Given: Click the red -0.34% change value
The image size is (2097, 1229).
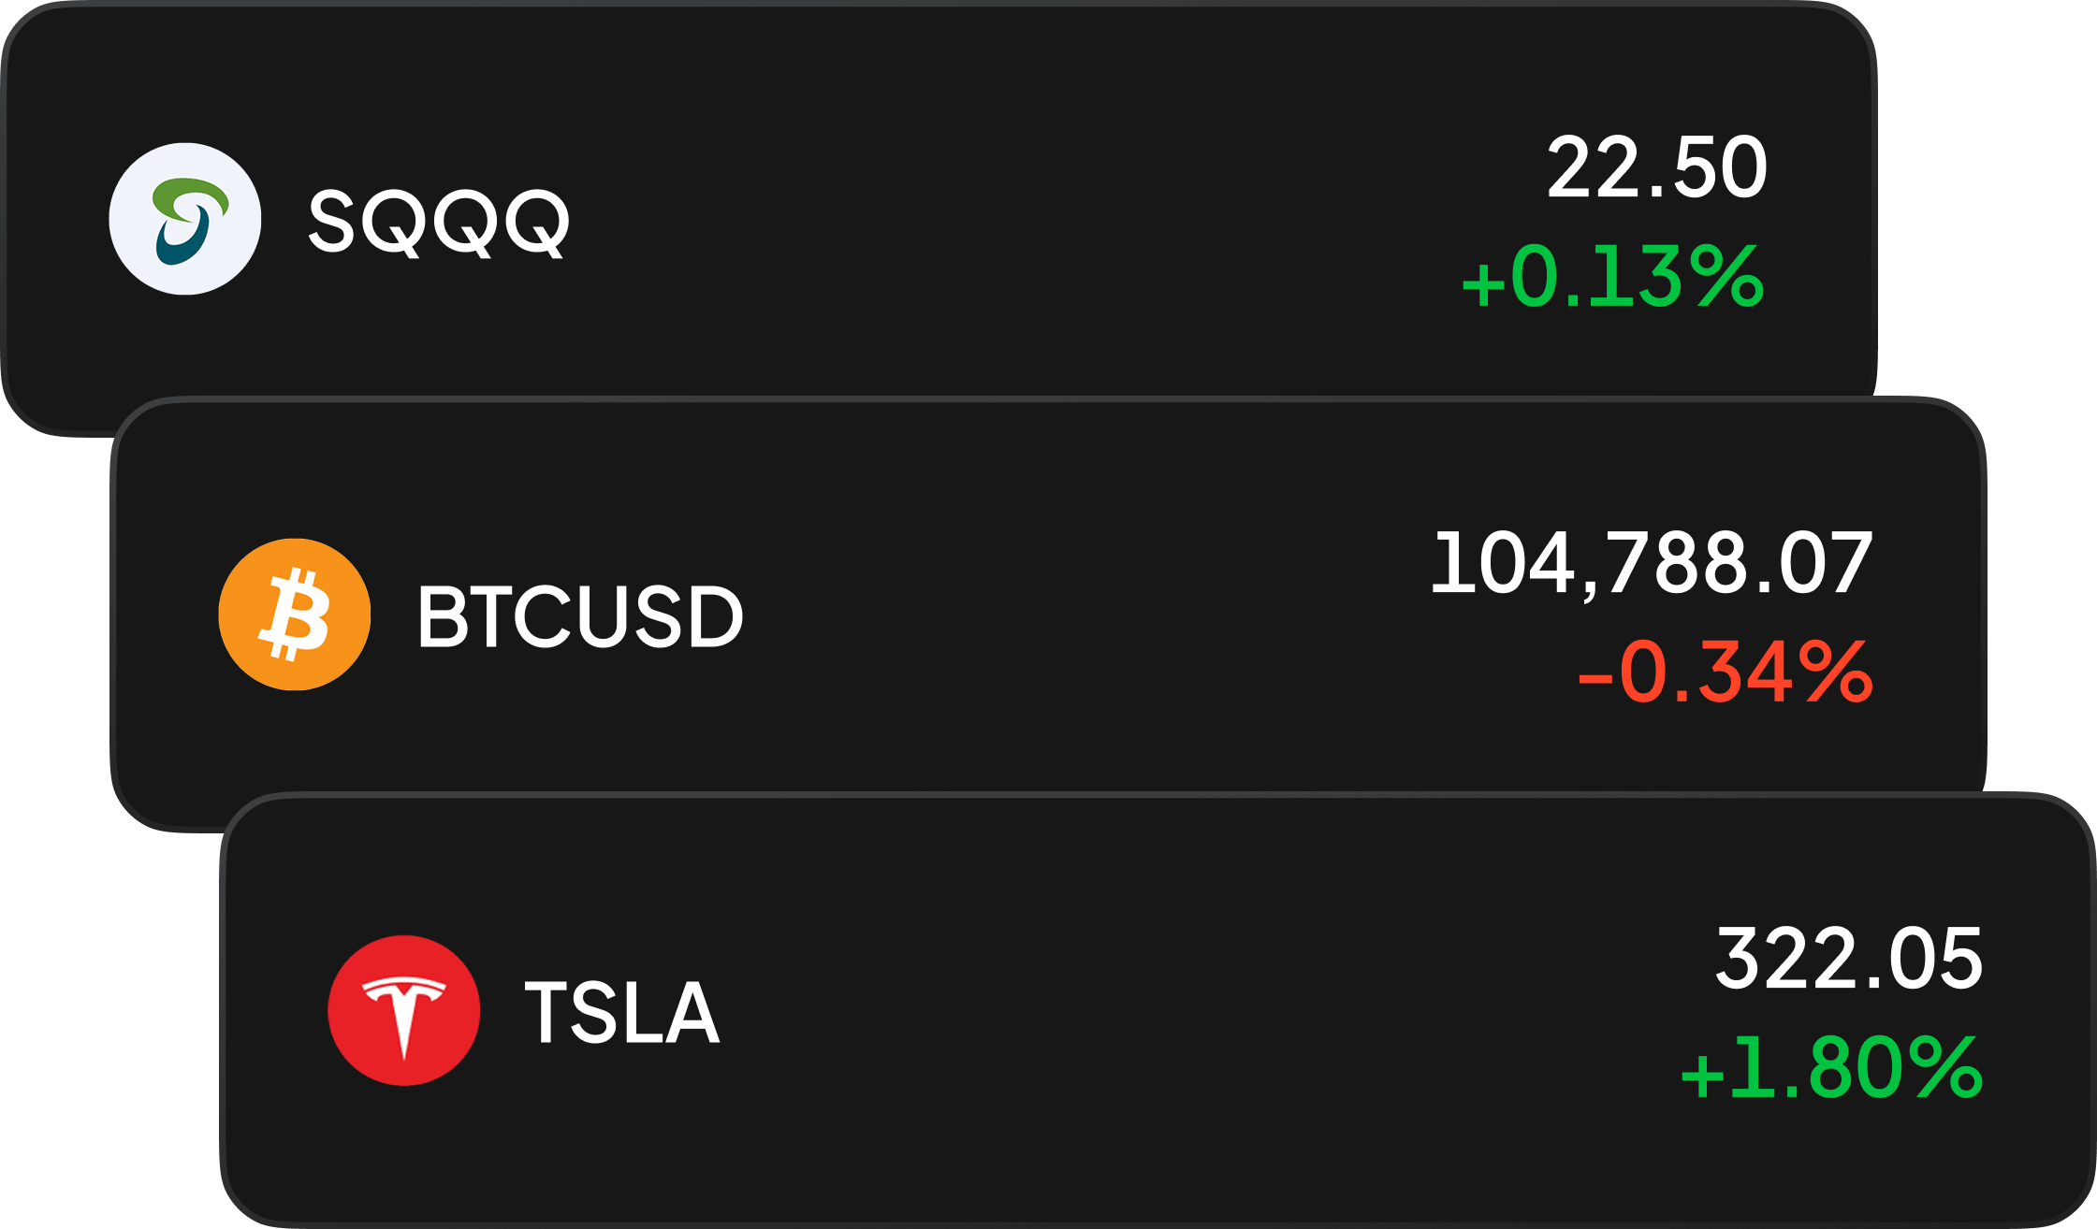Looking at the screenshot, I should click(x=1725, y=672).
